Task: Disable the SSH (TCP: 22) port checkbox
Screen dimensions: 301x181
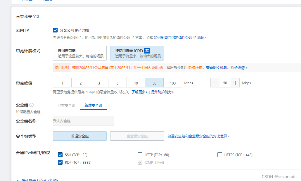Action: (60, 155)
